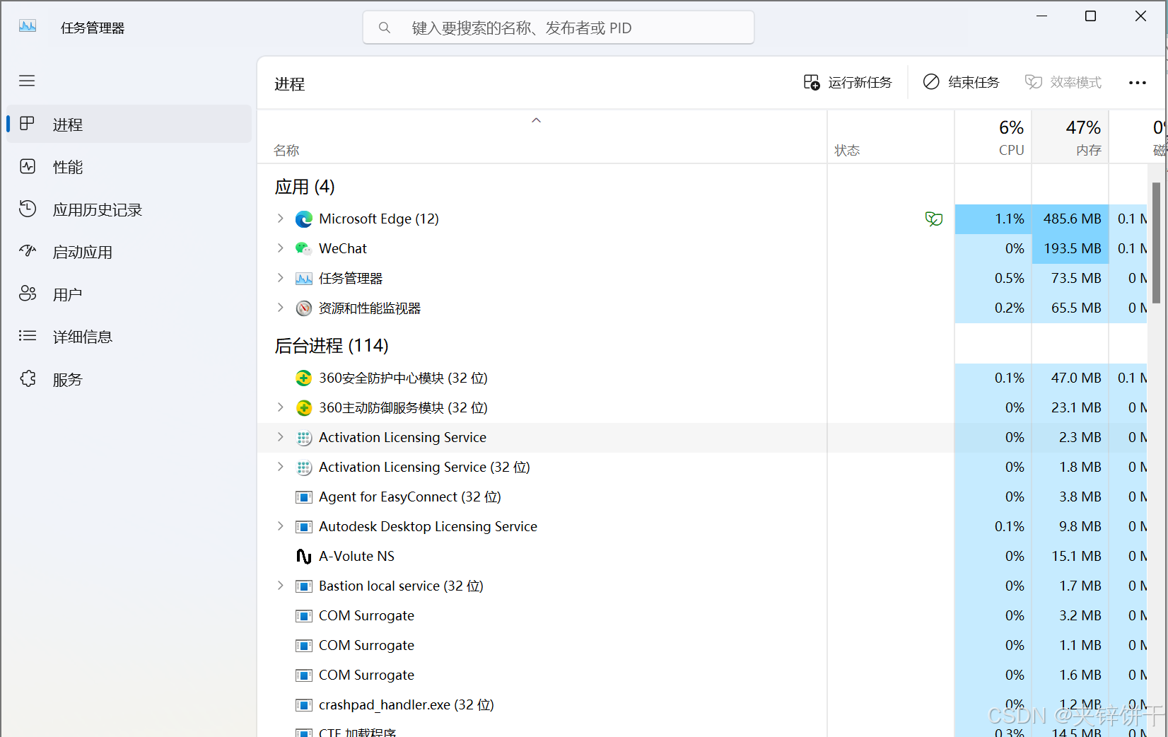Click the App history clock icon

pyautogui.click(x=28, y=209)
